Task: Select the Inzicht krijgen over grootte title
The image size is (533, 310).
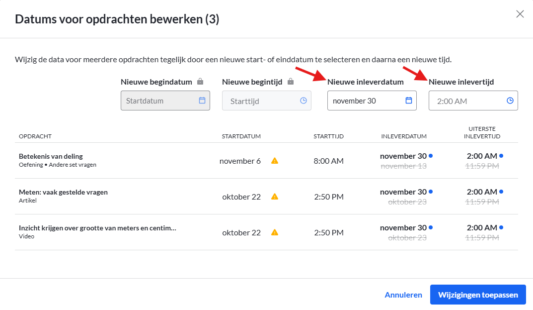Action: pyautogui.click(x=97, y=228)
